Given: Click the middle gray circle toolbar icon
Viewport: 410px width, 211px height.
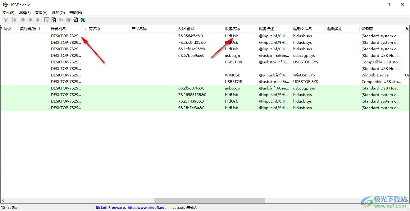Looking at the screenshot, I should [x=30, y=20].
